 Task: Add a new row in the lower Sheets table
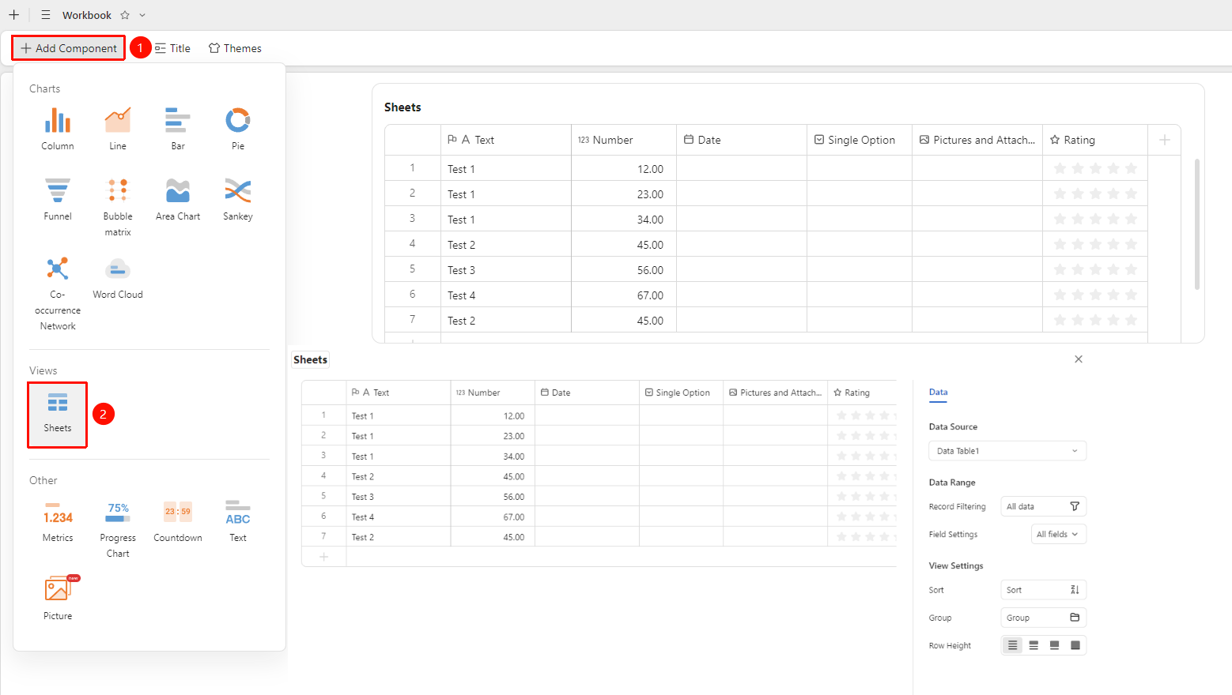tap(323, 557)
